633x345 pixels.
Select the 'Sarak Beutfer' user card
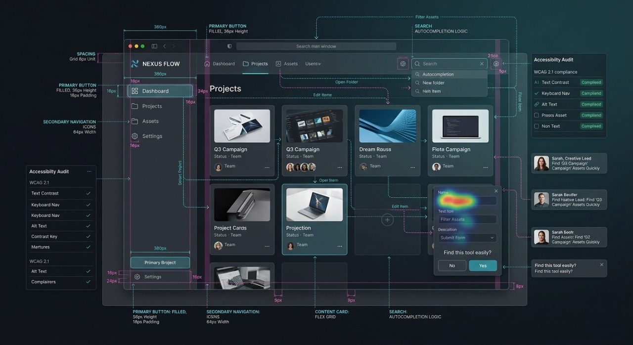(569, 200)
